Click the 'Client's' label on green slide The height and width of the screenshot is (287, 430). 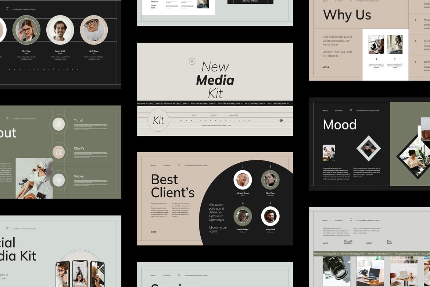pos(79,148)
